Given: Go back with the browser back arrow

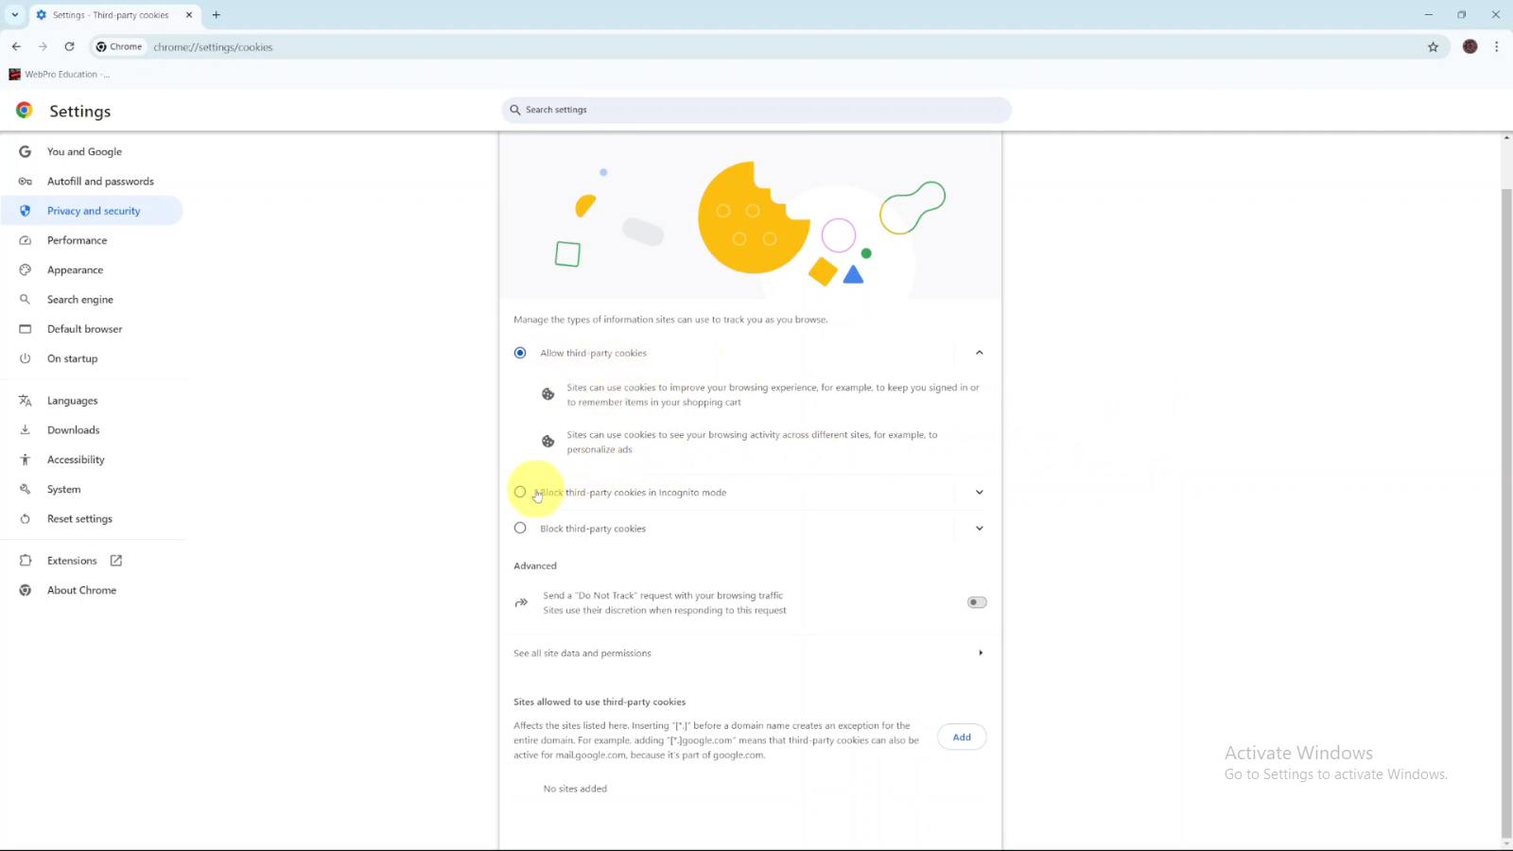Looking at the screenshot, I should tap(16, 46).
